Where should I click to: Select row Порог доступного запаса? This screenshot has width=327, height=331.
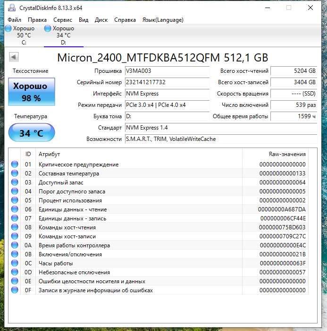pyautogui.click(x=159, y=191)
